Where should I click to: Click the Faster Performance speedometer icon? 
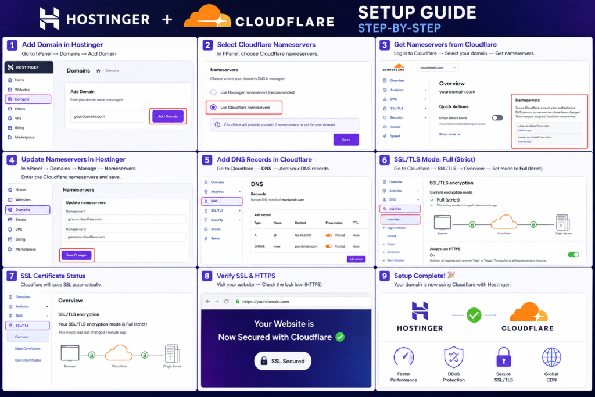[x=404, y=357]
